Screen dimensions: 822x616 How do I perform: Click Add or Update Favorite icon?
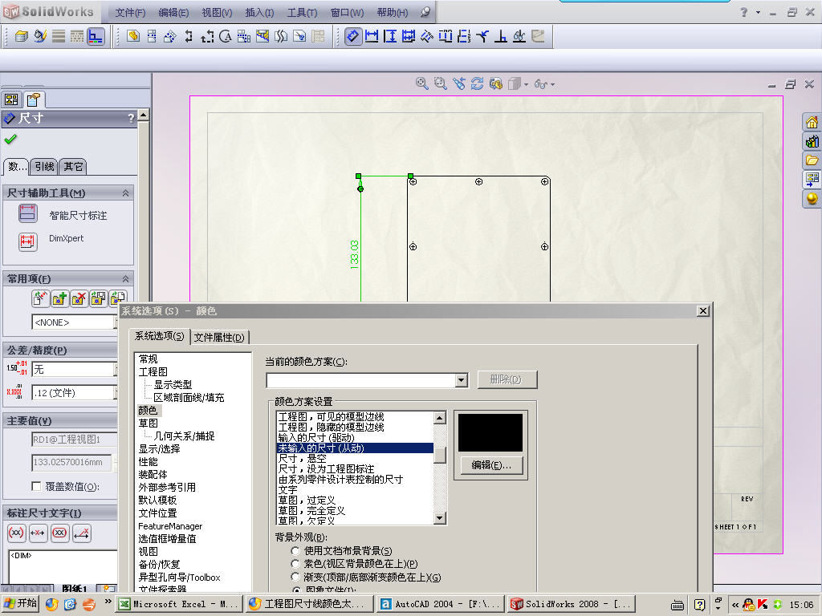click(x=59, y=298)
